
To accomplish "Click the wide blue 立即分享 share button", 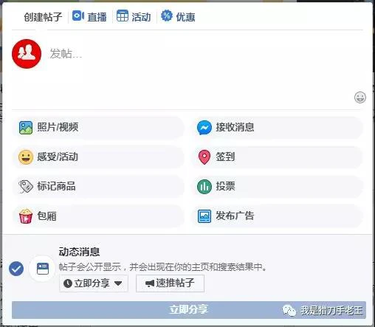I will tap(189, 310).
